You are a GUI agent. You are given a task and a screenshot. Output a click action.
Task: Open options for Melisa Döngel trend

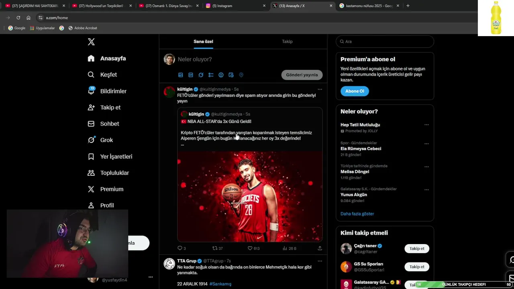tap(426, 167)
